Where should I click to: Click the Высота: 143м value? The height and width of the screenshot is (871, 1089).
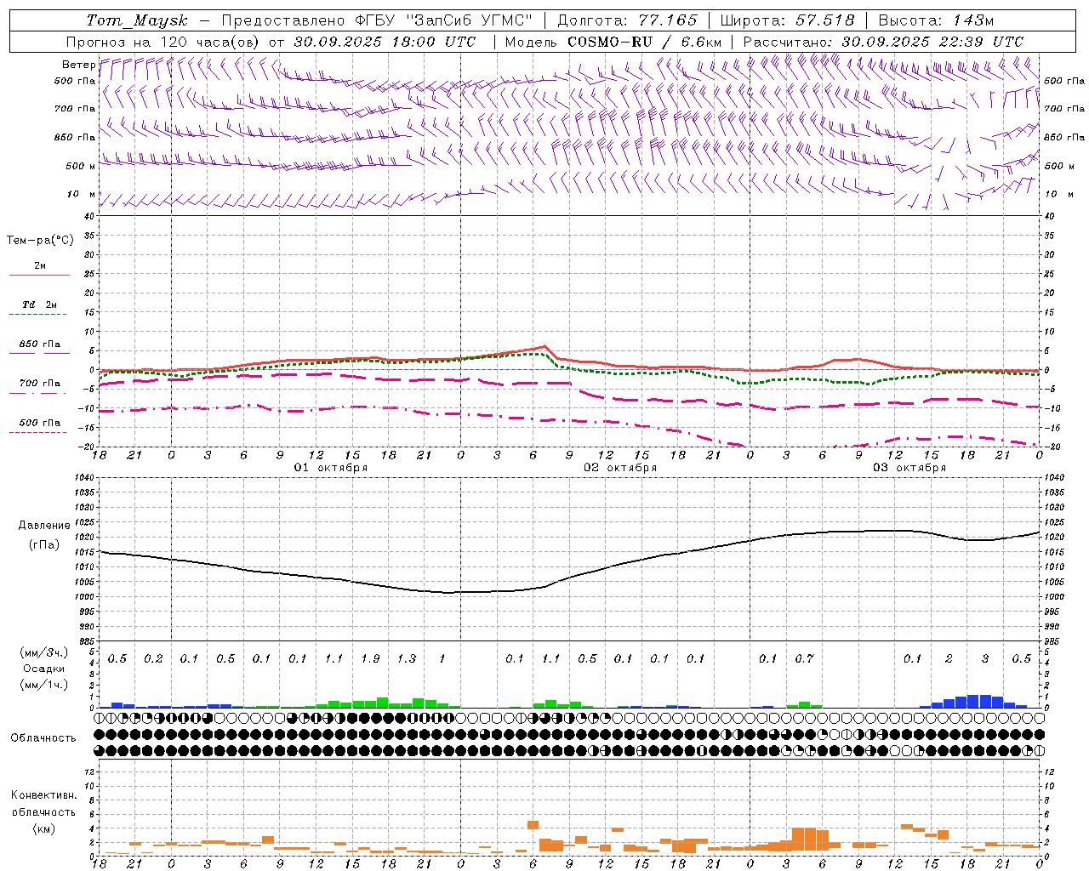[936, 20]
